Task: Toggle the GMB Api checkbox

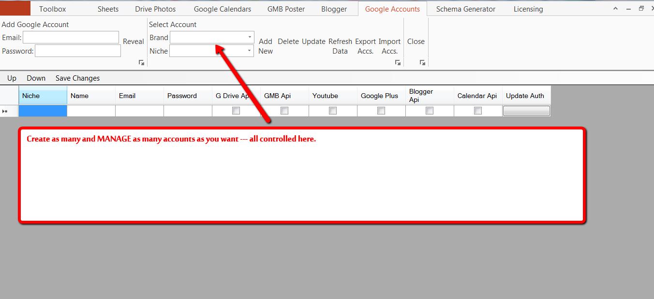Action: (x=284, y=111)
